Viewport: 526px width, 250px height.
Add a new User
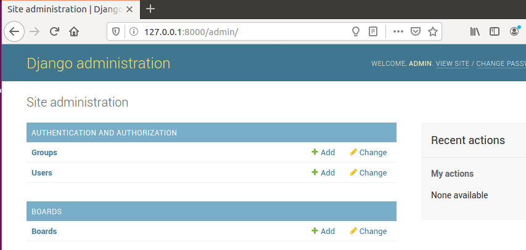323,172
